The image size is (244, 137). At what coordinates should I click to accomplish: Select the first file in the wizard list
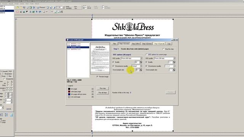point(78,44)
